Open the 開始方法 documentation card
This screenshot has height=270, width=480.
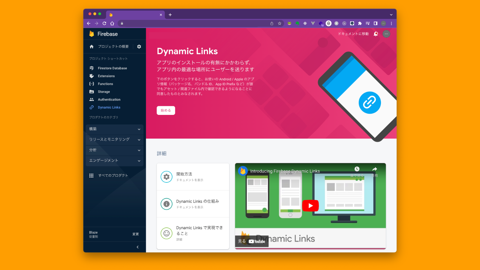pyautogui.click(x=193, y=177)
